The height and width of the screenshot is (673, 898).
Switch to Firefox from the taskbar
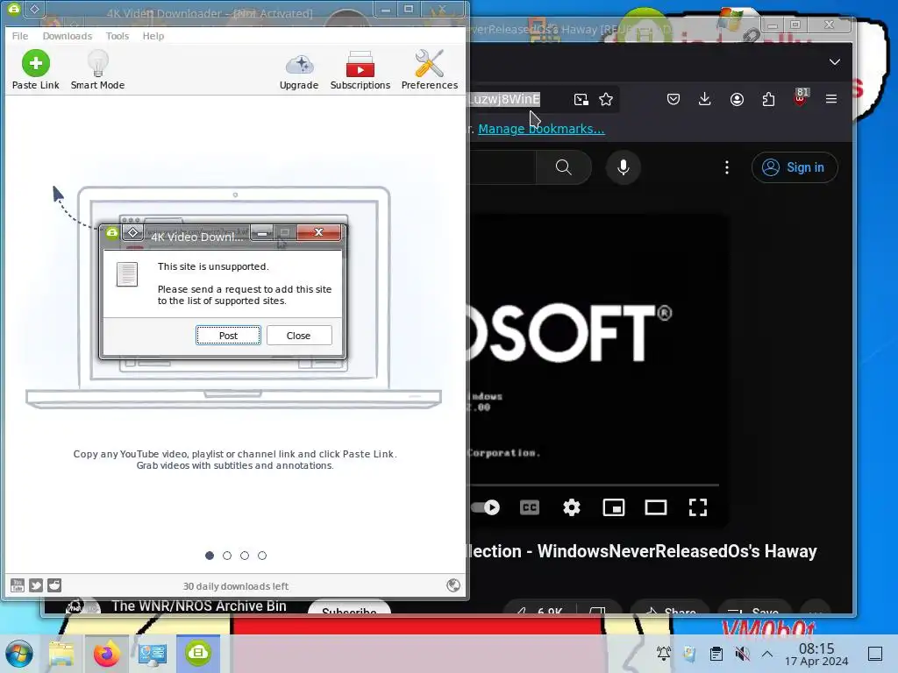tap(106, 654)
